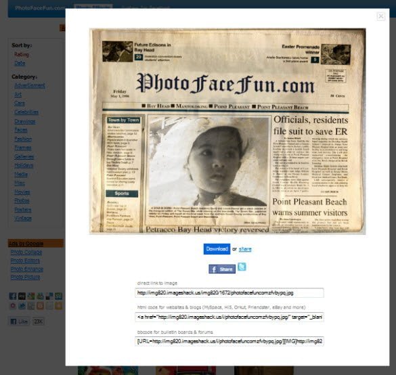Click the Ads by Google label
The image size is (396, 375).
pyautogui.click(x=26, y=244)
